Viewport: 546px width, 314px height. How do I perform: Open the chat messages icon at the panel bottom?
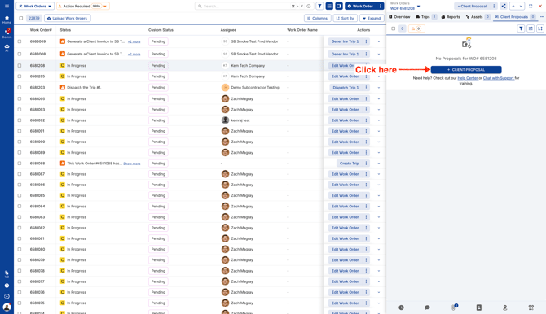point(427,307)
